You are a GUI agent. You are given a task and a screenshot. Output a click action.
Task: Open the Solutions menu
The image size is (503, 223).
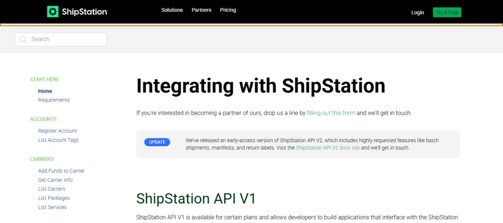(x=172, y=10)
